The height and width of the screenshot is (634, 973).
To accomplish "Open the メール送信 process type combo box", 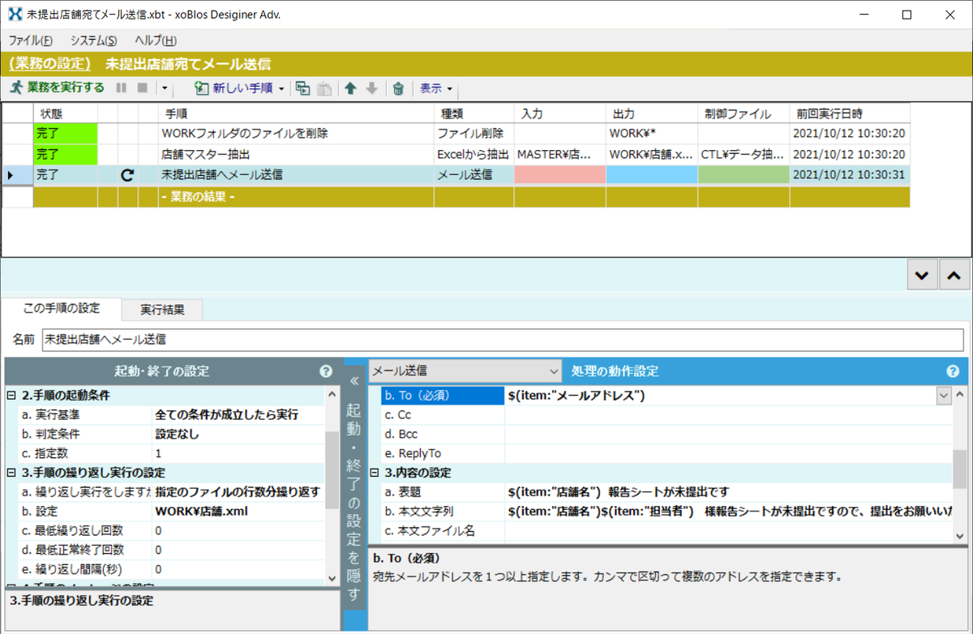I will click(x=465, y=371).
